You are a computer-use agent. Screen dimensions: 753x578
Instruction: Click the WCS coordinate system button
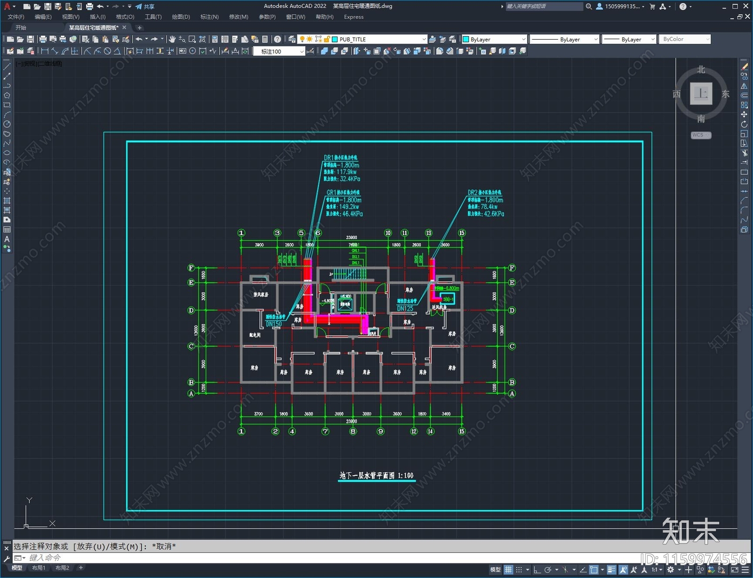coord(701,135)
